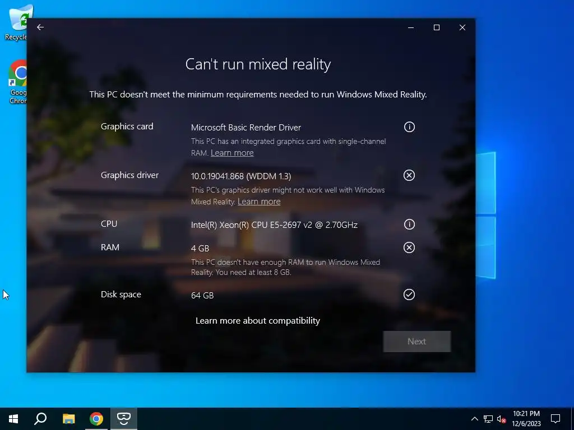574x430 pixels.
Task: Go back using the back arrow
Action: point(40,27)
